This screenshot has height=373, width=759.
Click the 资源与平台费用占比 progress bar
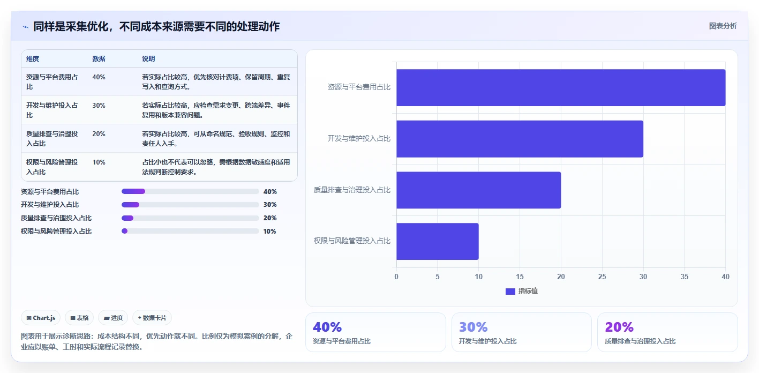190,191
